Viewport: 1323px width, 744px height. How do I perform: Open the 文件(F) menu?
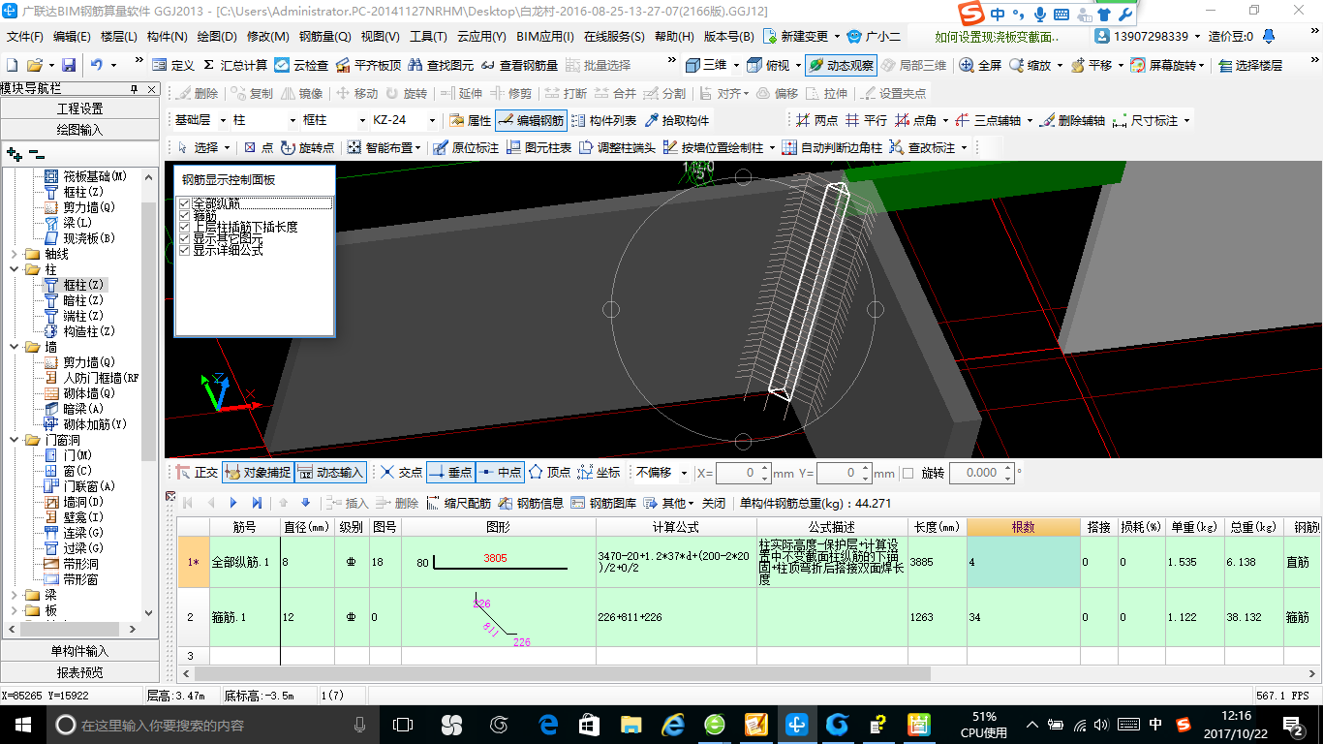[x=25, y=37]
